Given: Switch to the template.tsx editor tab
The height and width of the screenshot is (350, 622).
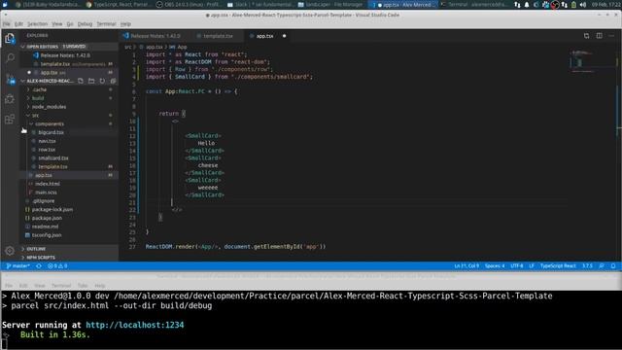Looking at the screenshot, I should click(218, 36).
